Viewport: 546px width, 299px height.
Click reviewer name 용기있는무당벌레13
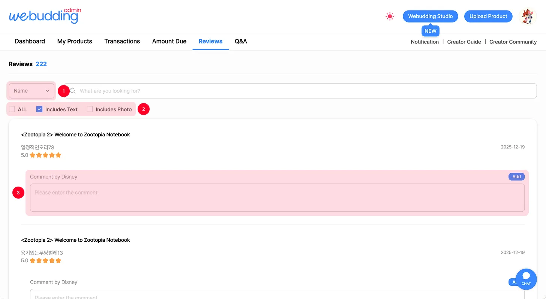point(42,253)
